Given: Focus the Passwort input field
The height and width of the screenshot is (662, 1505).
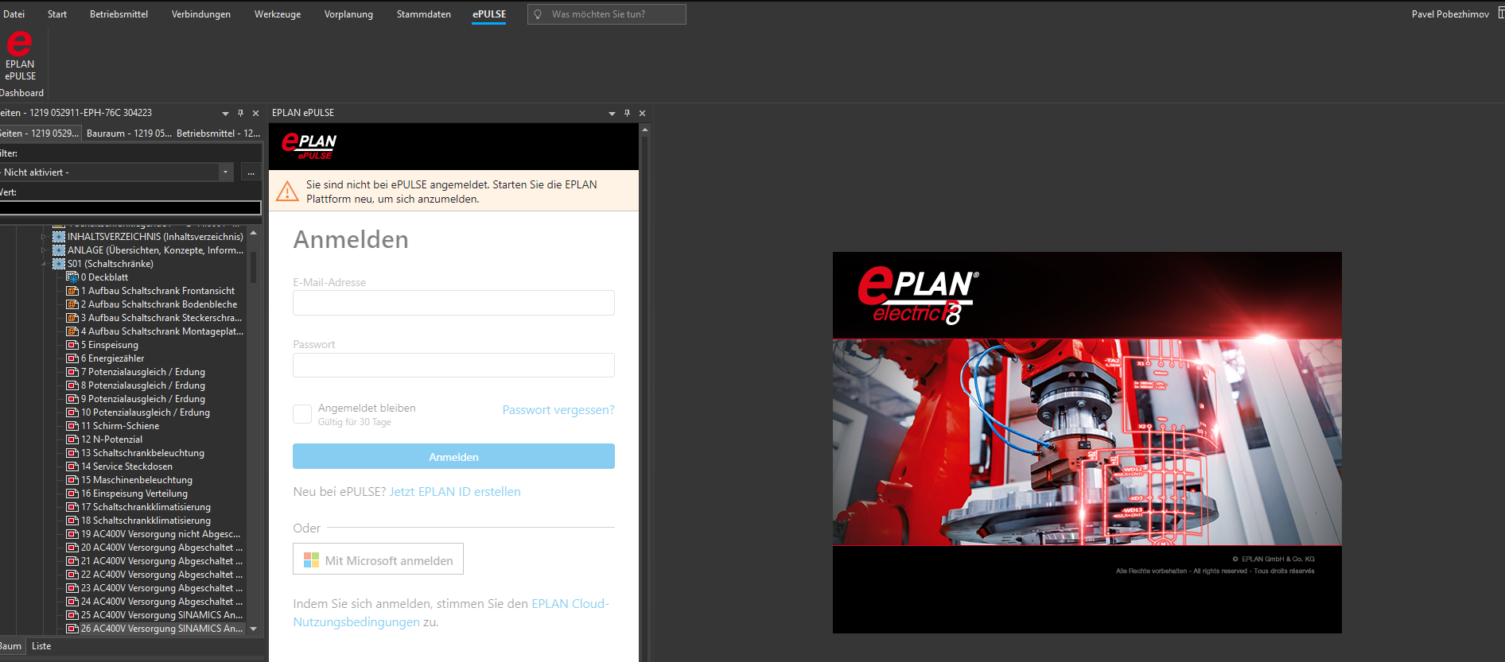Looking at the screenshot, I should [453, 365].
